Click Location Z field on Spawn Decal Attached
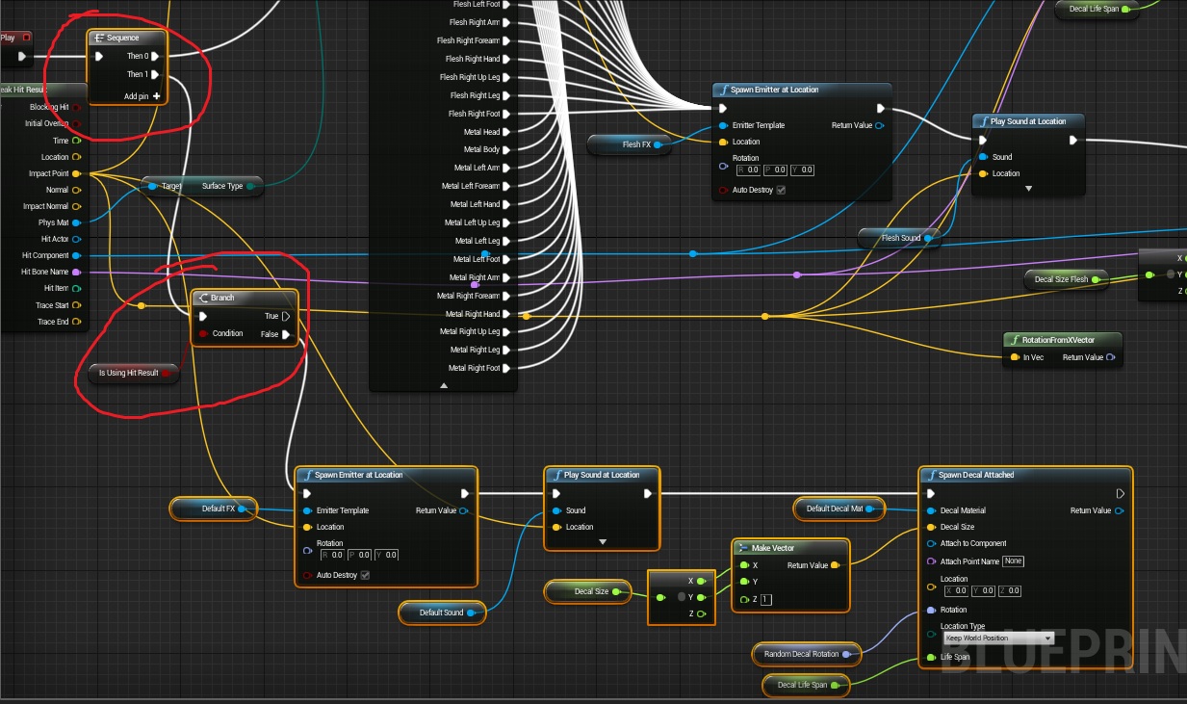The width and height of the screenshot is (1187, 704). coord(1009,590)
